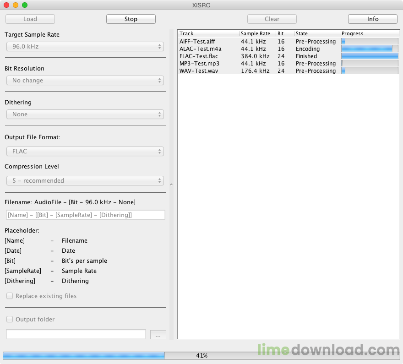Open the Target Sample Rate dropdown

(x=85, y=47)
